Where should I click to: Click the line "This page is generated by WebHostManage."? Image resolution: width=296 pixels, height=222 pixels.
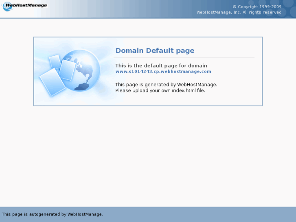166,84
